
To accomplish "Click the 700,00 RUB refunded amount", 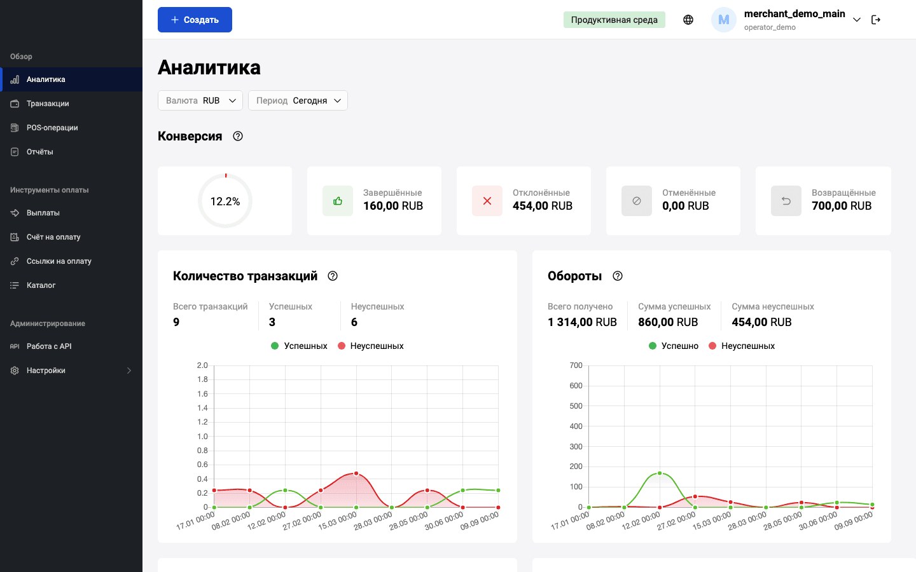I will coord(842,206).
